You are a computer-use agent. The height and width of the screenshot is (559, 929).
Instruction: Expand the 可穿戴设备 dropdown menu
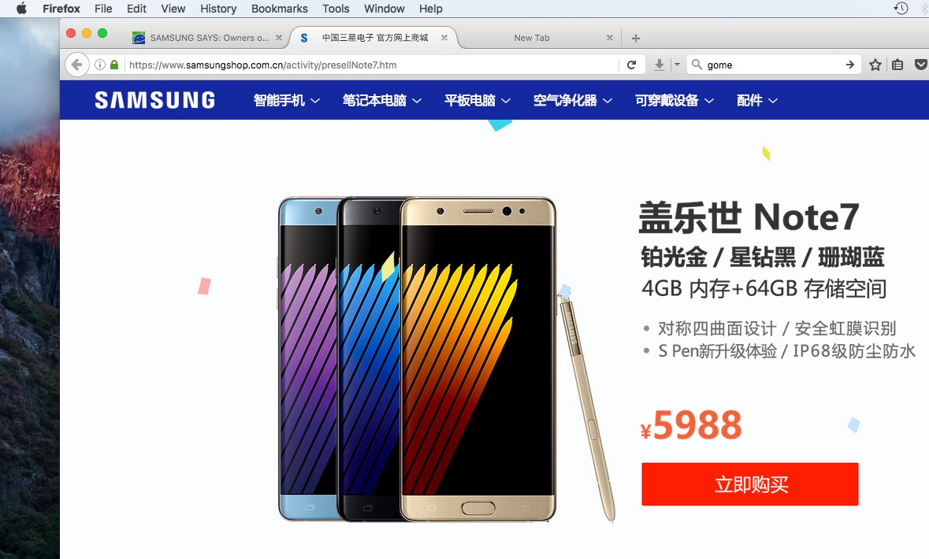674,100
